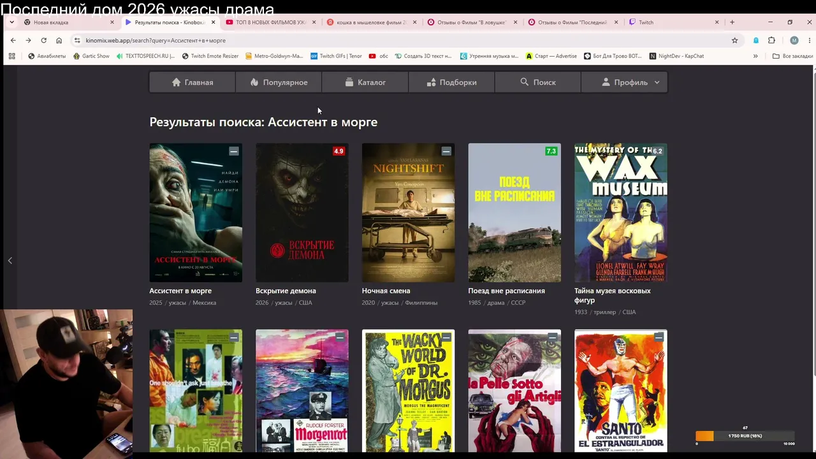Viewport: 816px width, 459px height.
Task: Open the Ассистент в морге poster
Action: coord(196,212)
